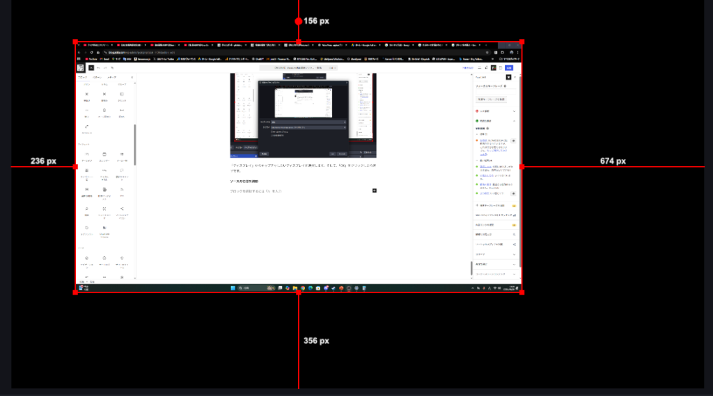
Task: Open the Gmail bookmark
Action: [x=104, y=59]
